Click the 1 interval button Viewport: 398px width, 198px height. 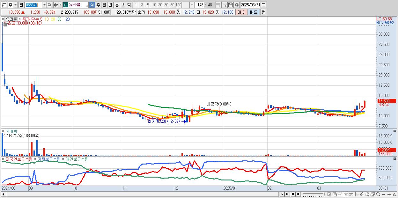pos(136,5)
